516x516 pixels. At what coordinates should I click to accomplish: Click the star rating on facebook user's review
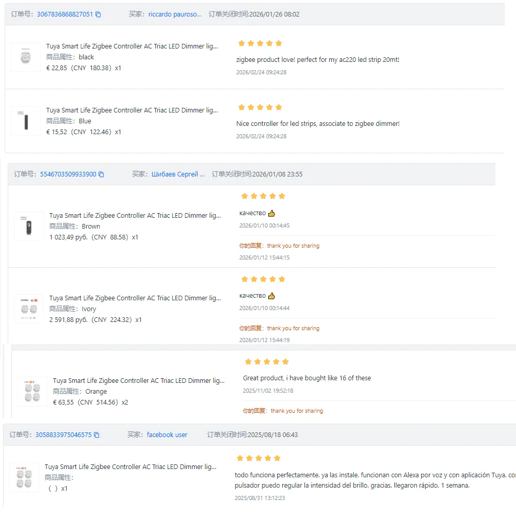tap(259, 458)
